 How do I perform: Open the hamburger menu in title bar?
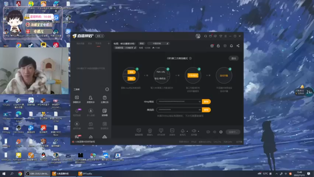tap(225, 36)
